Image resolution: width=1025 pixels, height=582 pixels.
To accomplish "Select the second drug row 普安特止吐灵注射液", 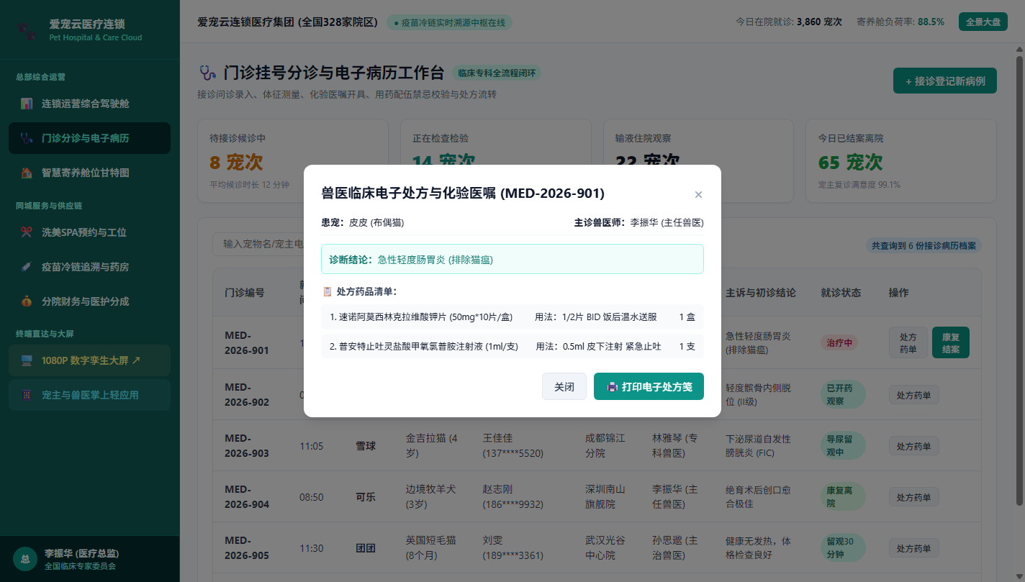I will (x=512, y=346).
